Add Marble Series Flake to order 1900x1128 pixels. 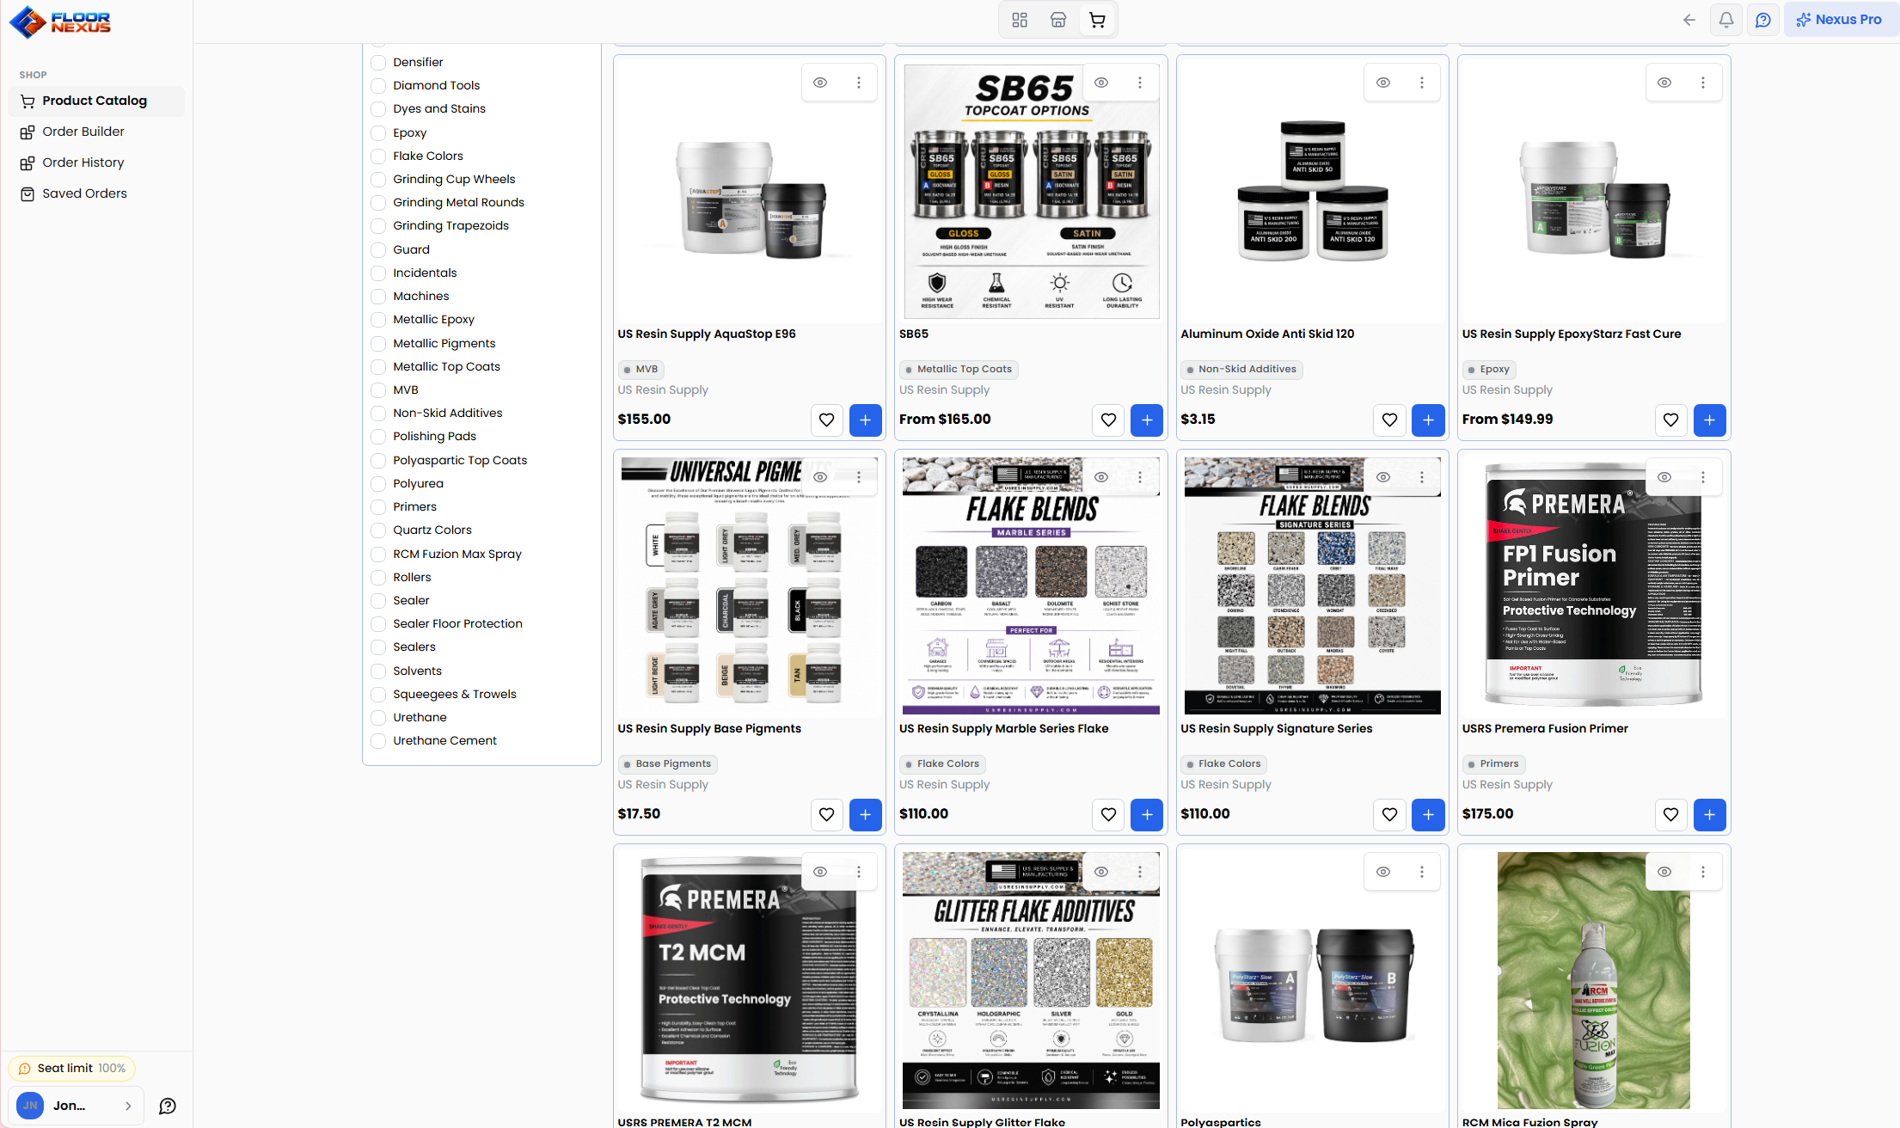pos(1147,814)
